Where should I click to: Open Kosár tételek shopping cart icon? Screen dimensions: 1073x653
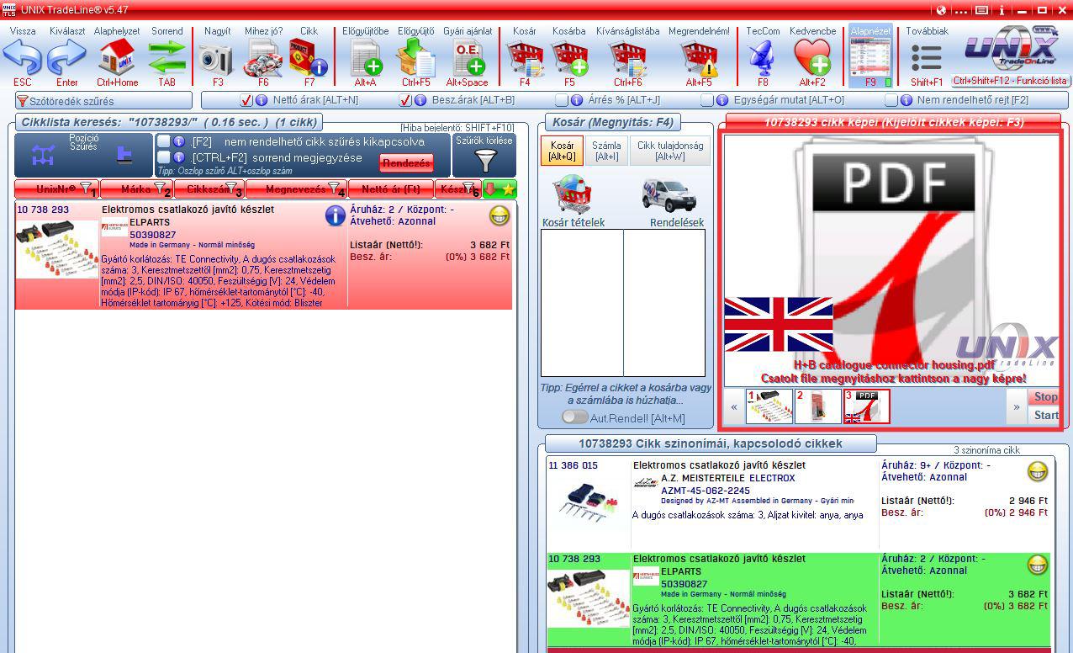(573, 194)
